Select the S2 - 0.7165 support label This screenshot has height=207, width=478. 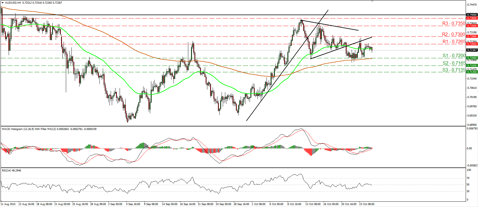pyautogui.click(x=454, y=63)
